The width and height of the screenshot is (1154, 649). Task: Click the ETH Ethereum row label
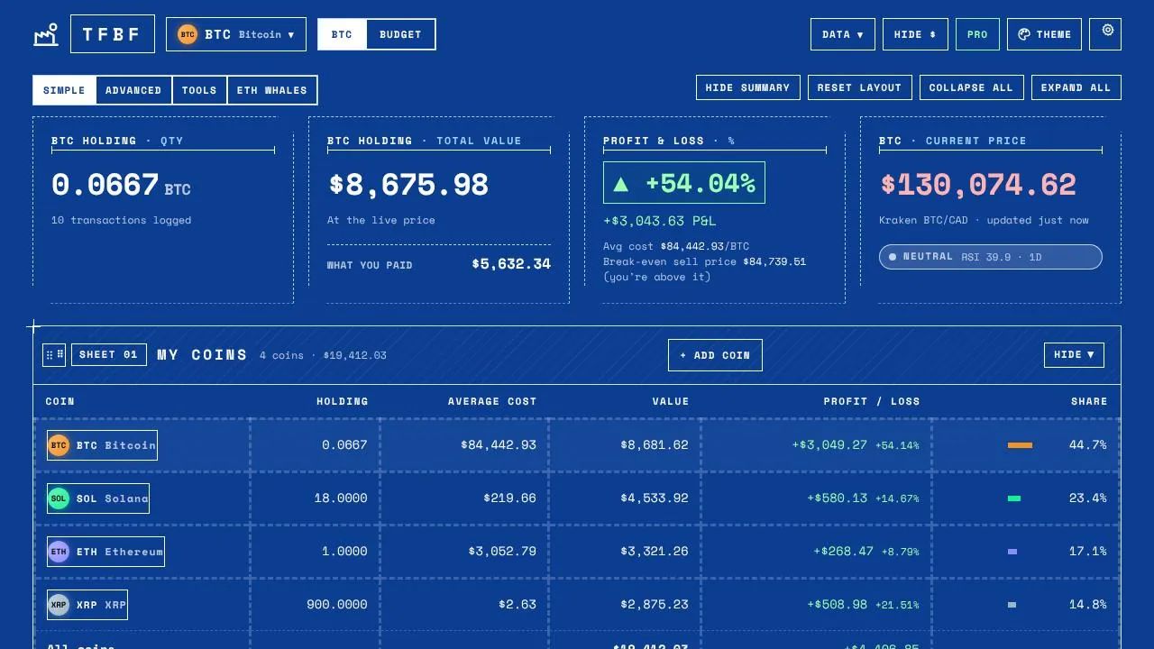[105, 552]
